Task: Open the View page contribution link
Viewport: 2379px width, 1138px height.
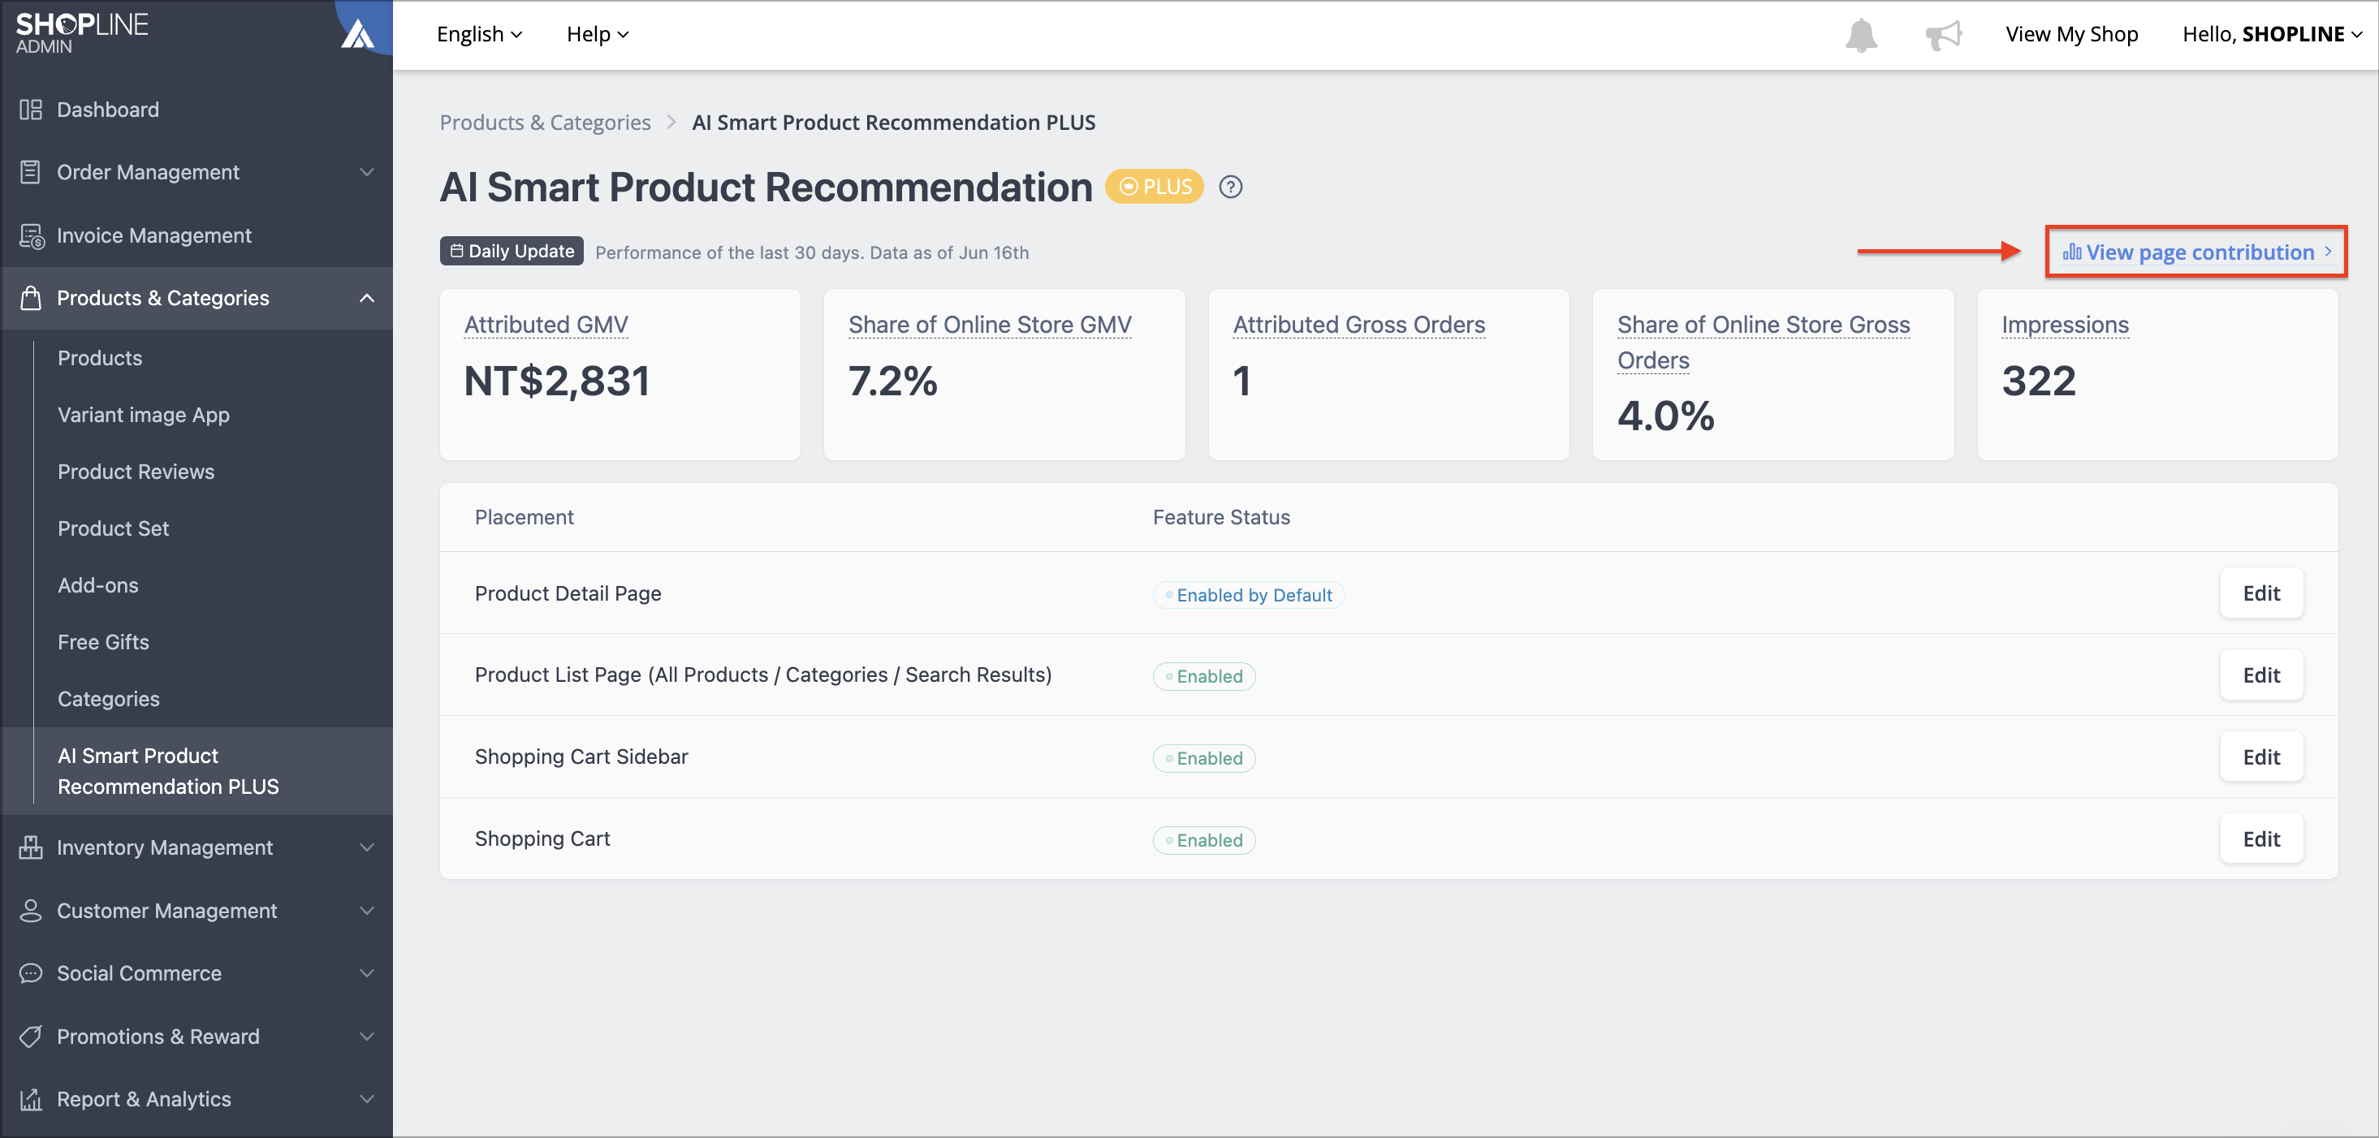Action: tap(2197, 252)
